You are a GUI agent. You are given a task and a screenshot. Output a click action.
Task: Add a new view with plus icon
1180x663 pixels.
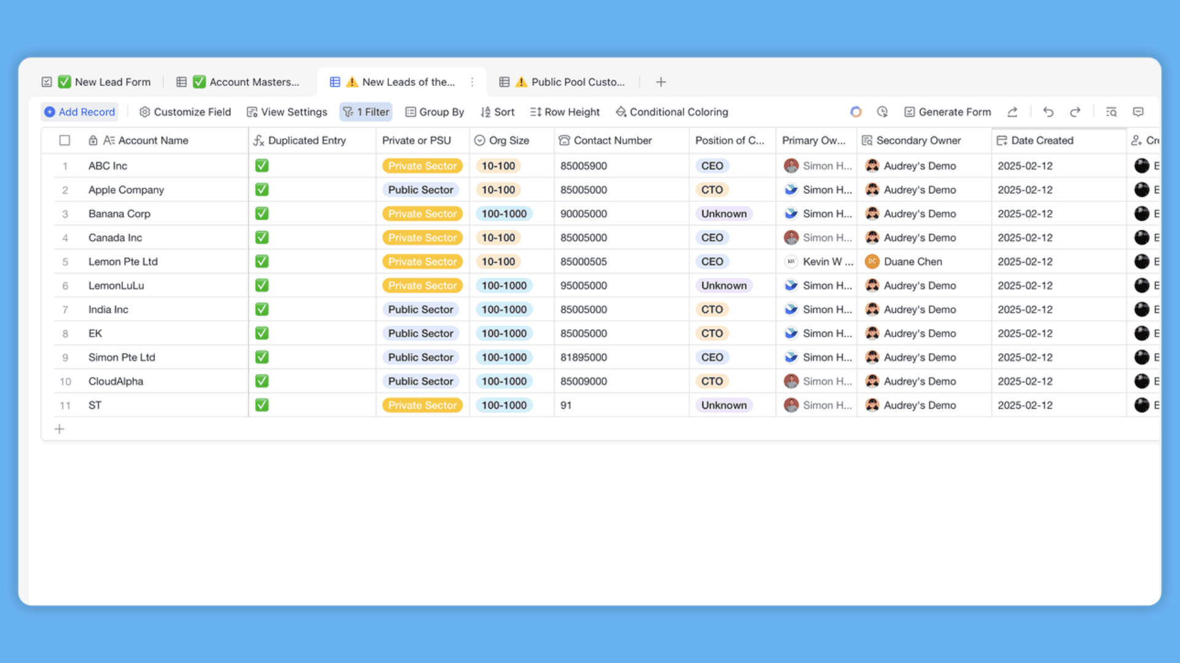(661, 82)
